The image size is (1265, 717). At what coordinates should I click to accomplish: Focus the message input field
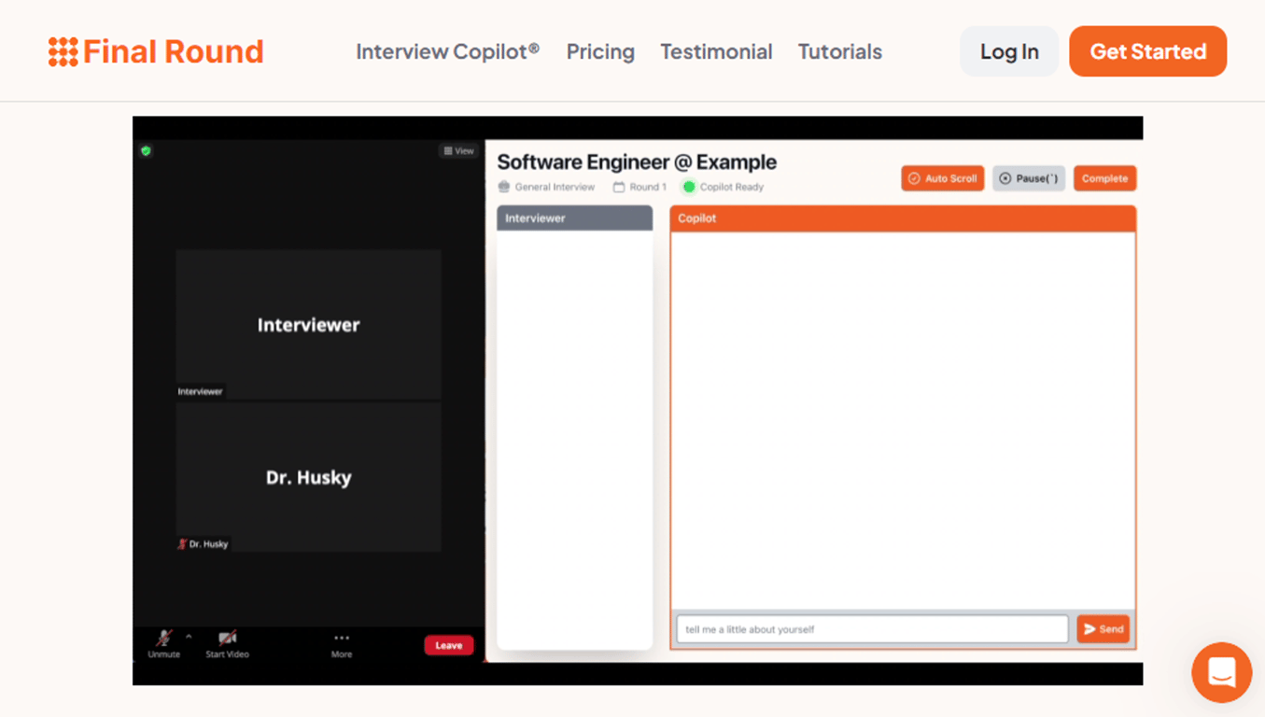[872, 629]
